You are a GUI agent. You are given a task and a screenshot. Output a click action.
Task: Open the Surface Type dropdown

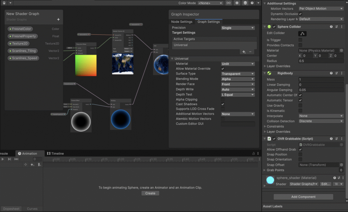tap(238, 74)
